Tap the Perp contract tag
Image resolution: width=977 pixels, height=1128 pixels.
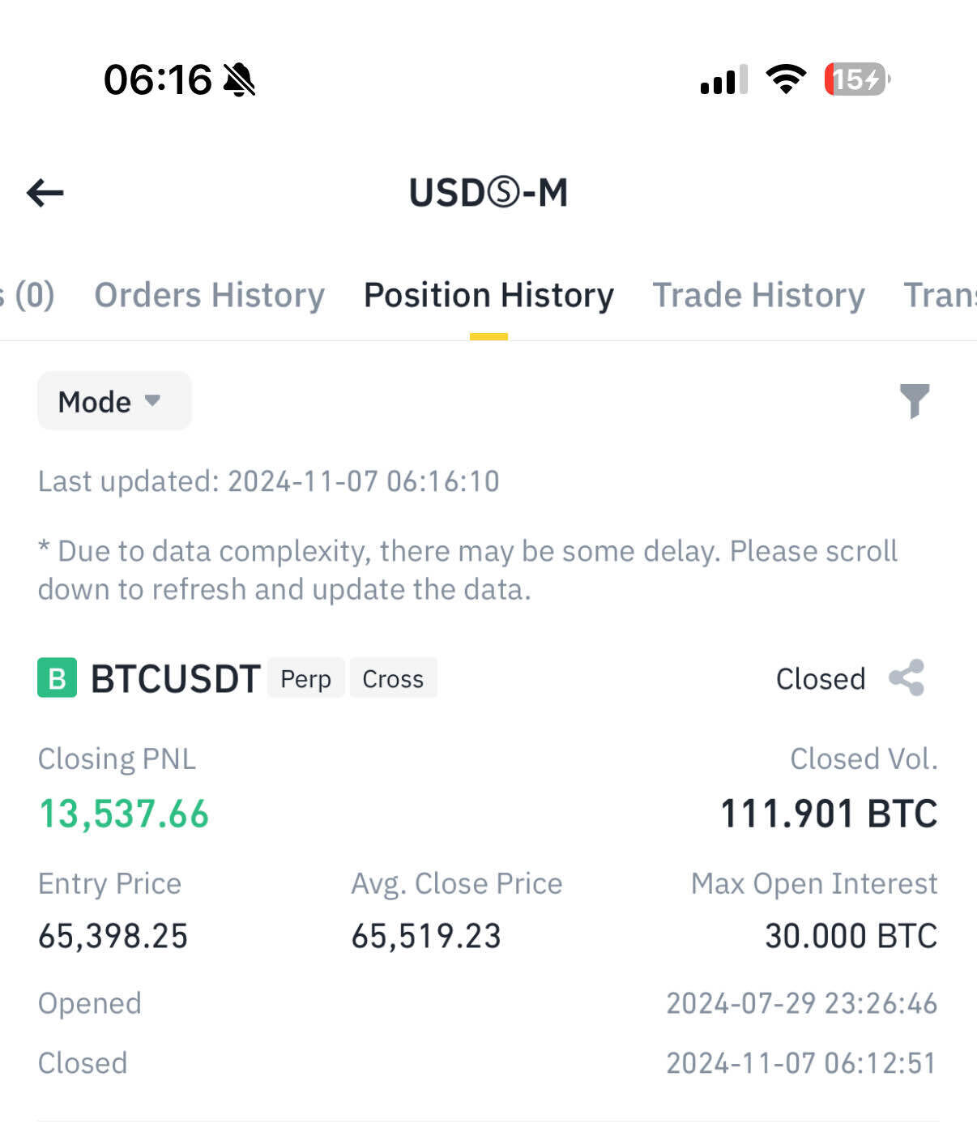pos(305,678)
